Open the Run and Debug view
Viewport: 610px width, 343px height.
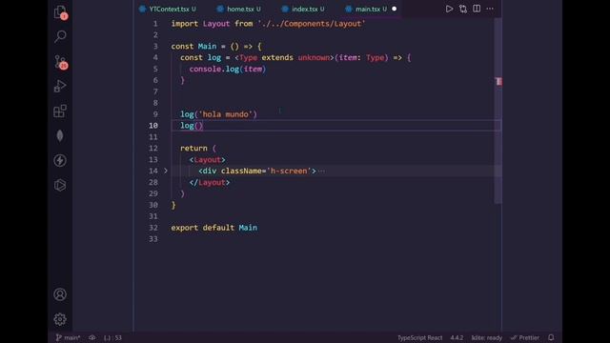tap(60, 86)
